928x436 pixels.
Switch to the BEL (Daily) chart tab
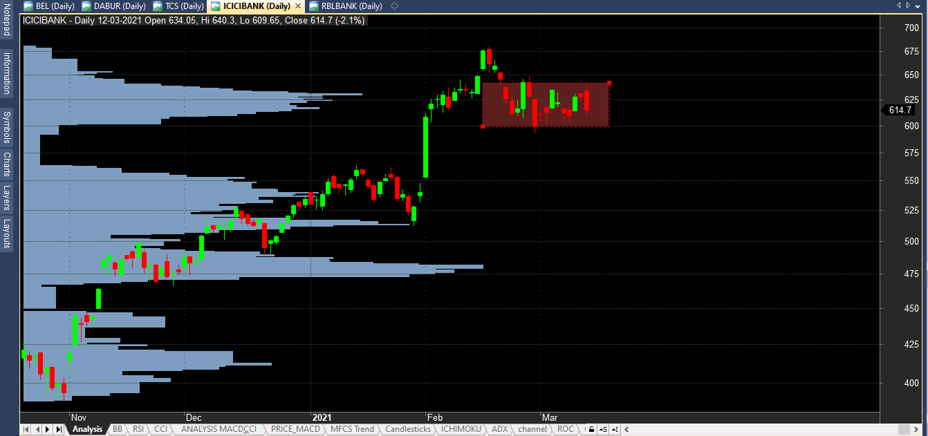[49, 6]
